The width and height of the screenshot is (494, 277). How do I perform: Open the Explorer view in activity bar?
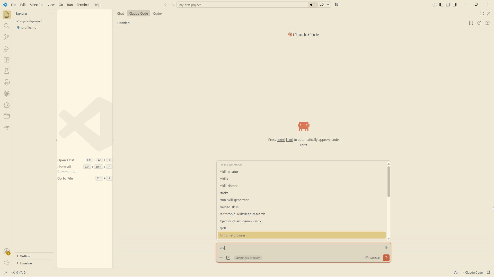(7, 15)
